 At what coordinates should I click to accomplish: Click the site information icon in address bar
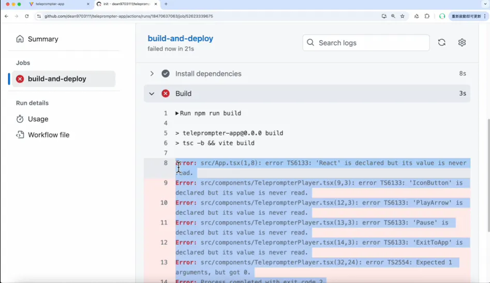click(x=39, y=16)
